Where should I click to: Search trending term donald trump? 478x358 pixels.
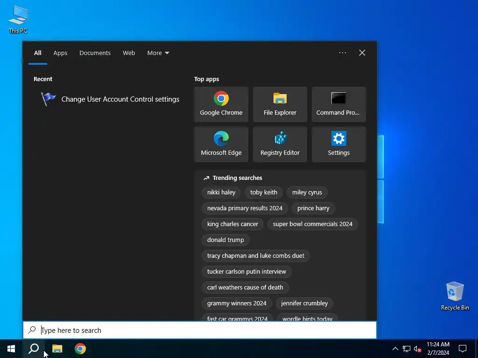[225, 240]
